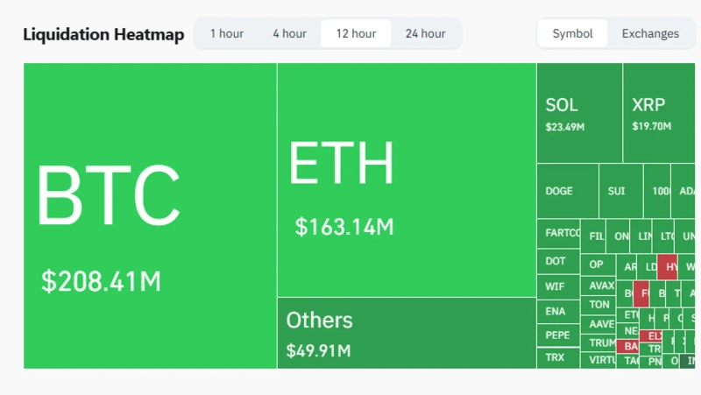Switch to the 24 hour timeframe

click(425, 33)
